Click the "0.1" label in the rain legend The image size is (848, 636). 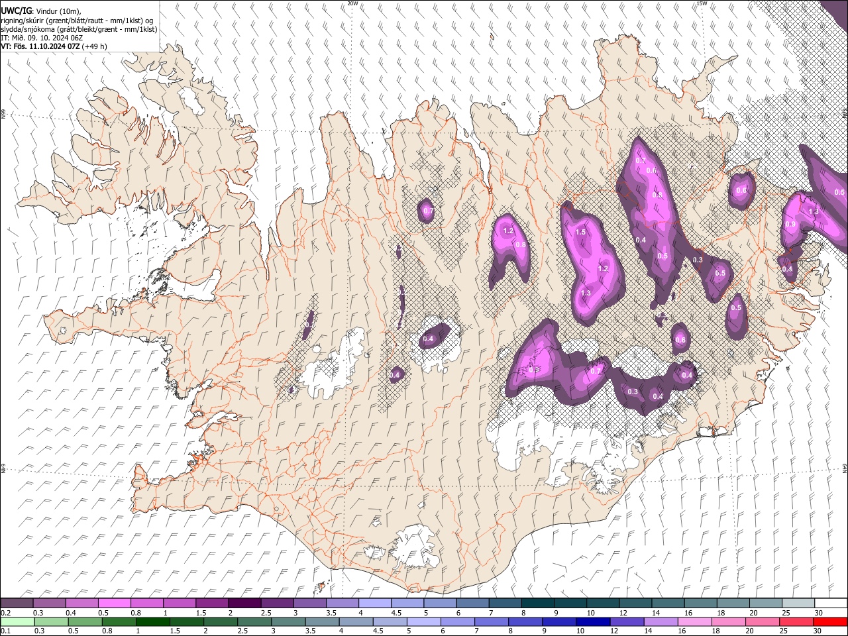pyautogui.click(x=5, y=631)
